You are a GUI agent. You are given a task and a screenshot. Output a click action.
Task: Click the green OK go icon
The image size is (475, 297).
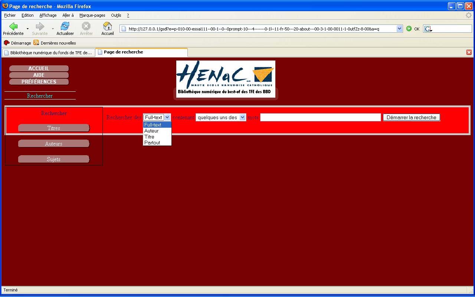pos(409,29)
